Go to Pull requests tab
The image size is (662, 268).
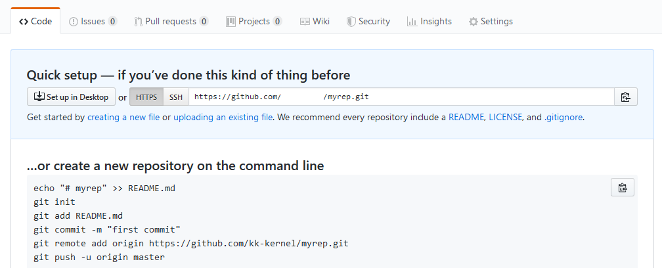pos(171,21)
